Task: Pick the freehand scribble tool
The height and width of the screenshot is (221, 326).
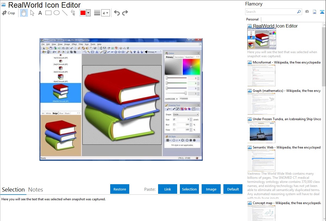Action: (73, 13)
